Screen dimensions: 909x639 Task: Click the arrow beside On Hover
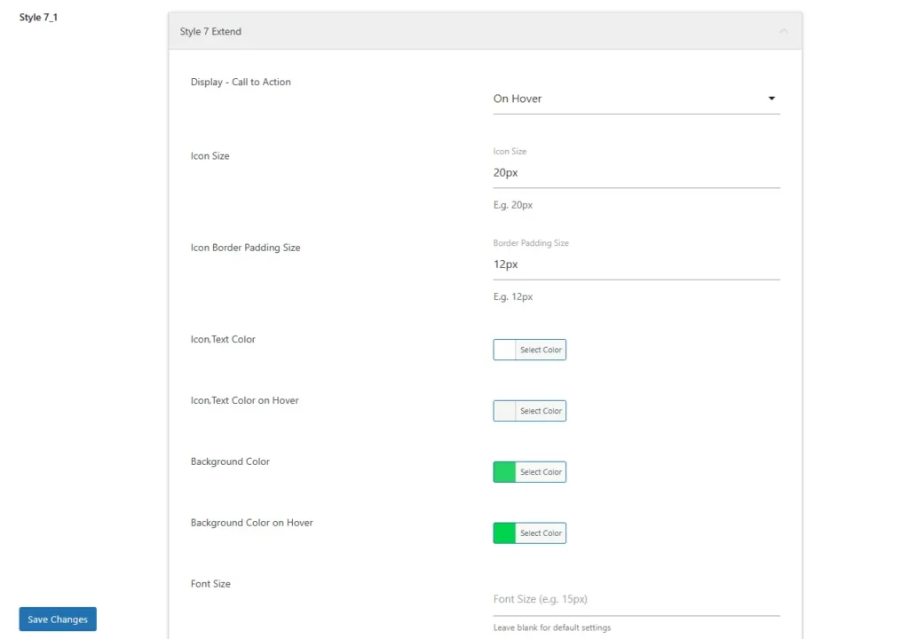pyautogui.click(x=771, y=99)
